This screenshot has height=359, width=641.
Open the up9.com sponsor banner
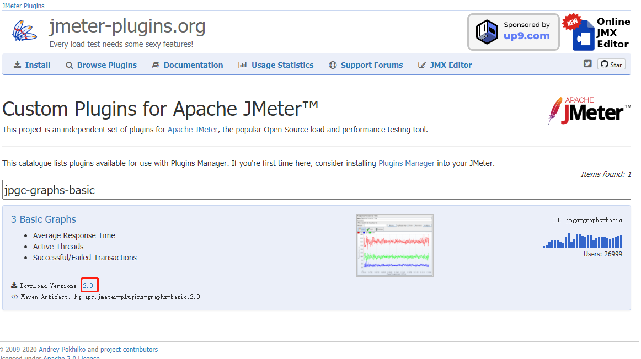click(514, 32)
